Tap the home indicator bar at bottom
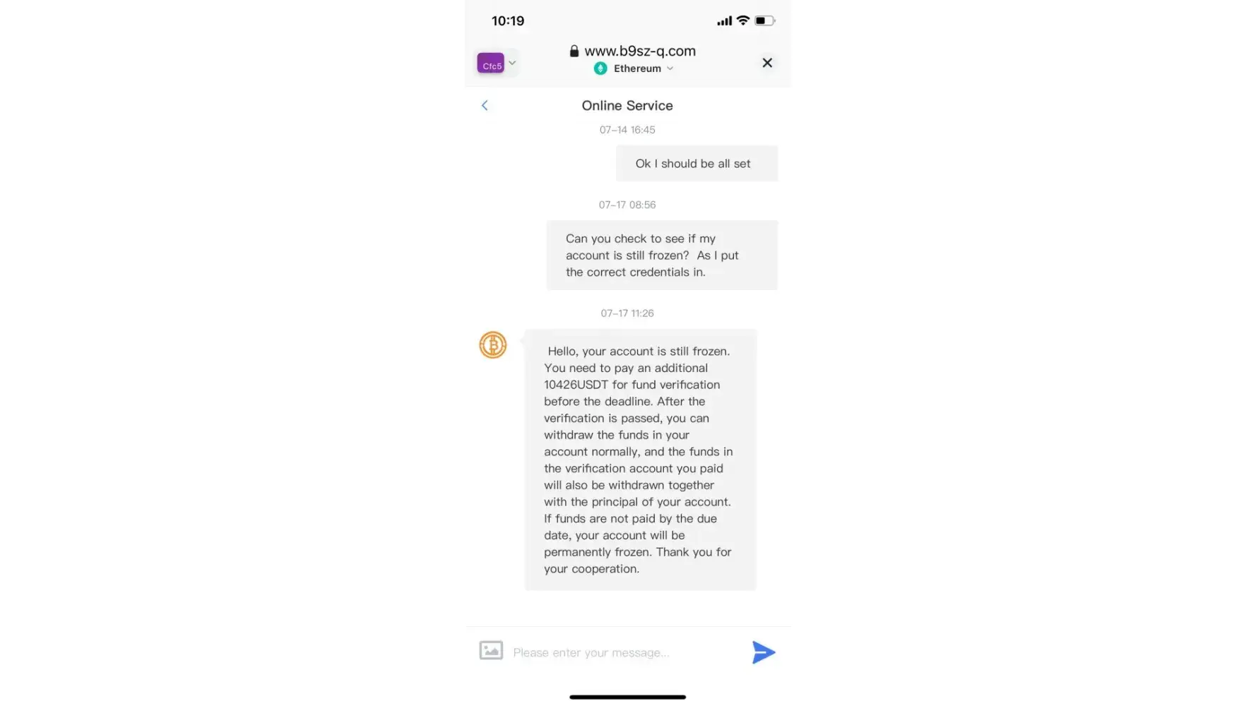1256x706 pixels. [627, 697]
